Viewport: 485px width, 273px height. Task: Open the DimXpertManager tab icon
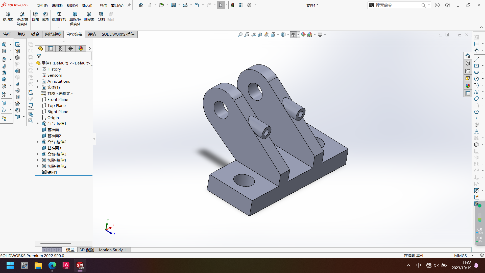[71, 49]
